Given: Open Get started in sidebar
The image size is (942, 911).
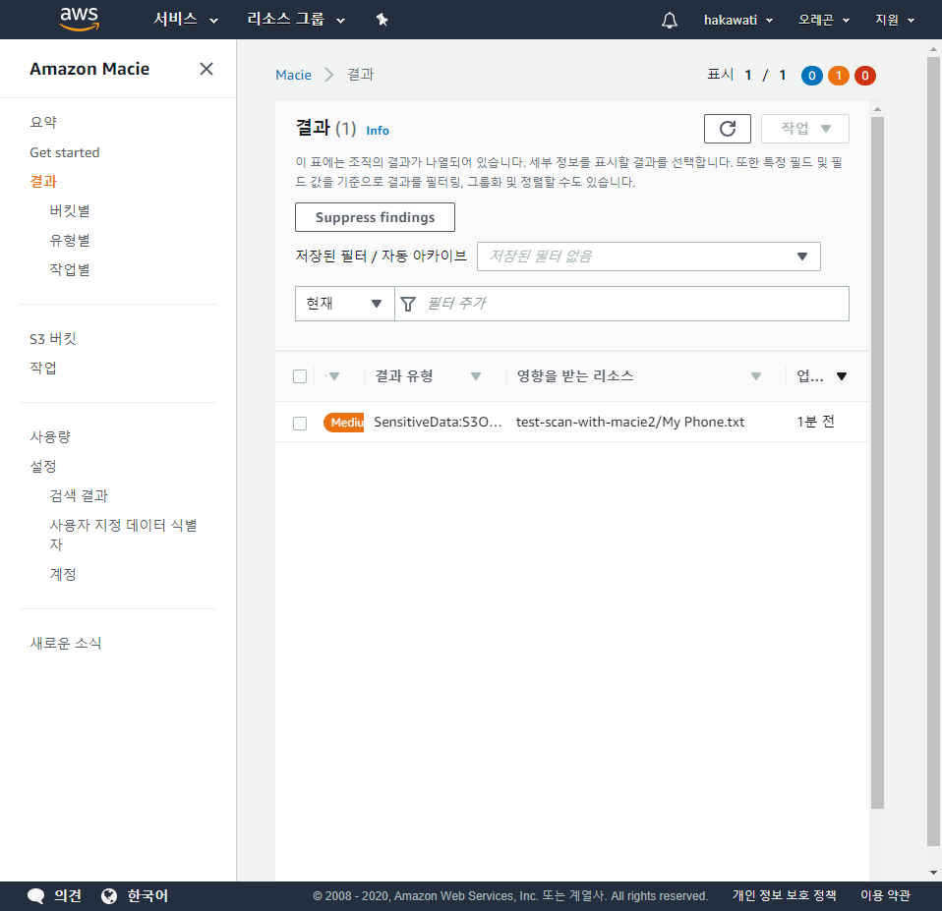Looking at the screenshot, I should click(64, 152).
